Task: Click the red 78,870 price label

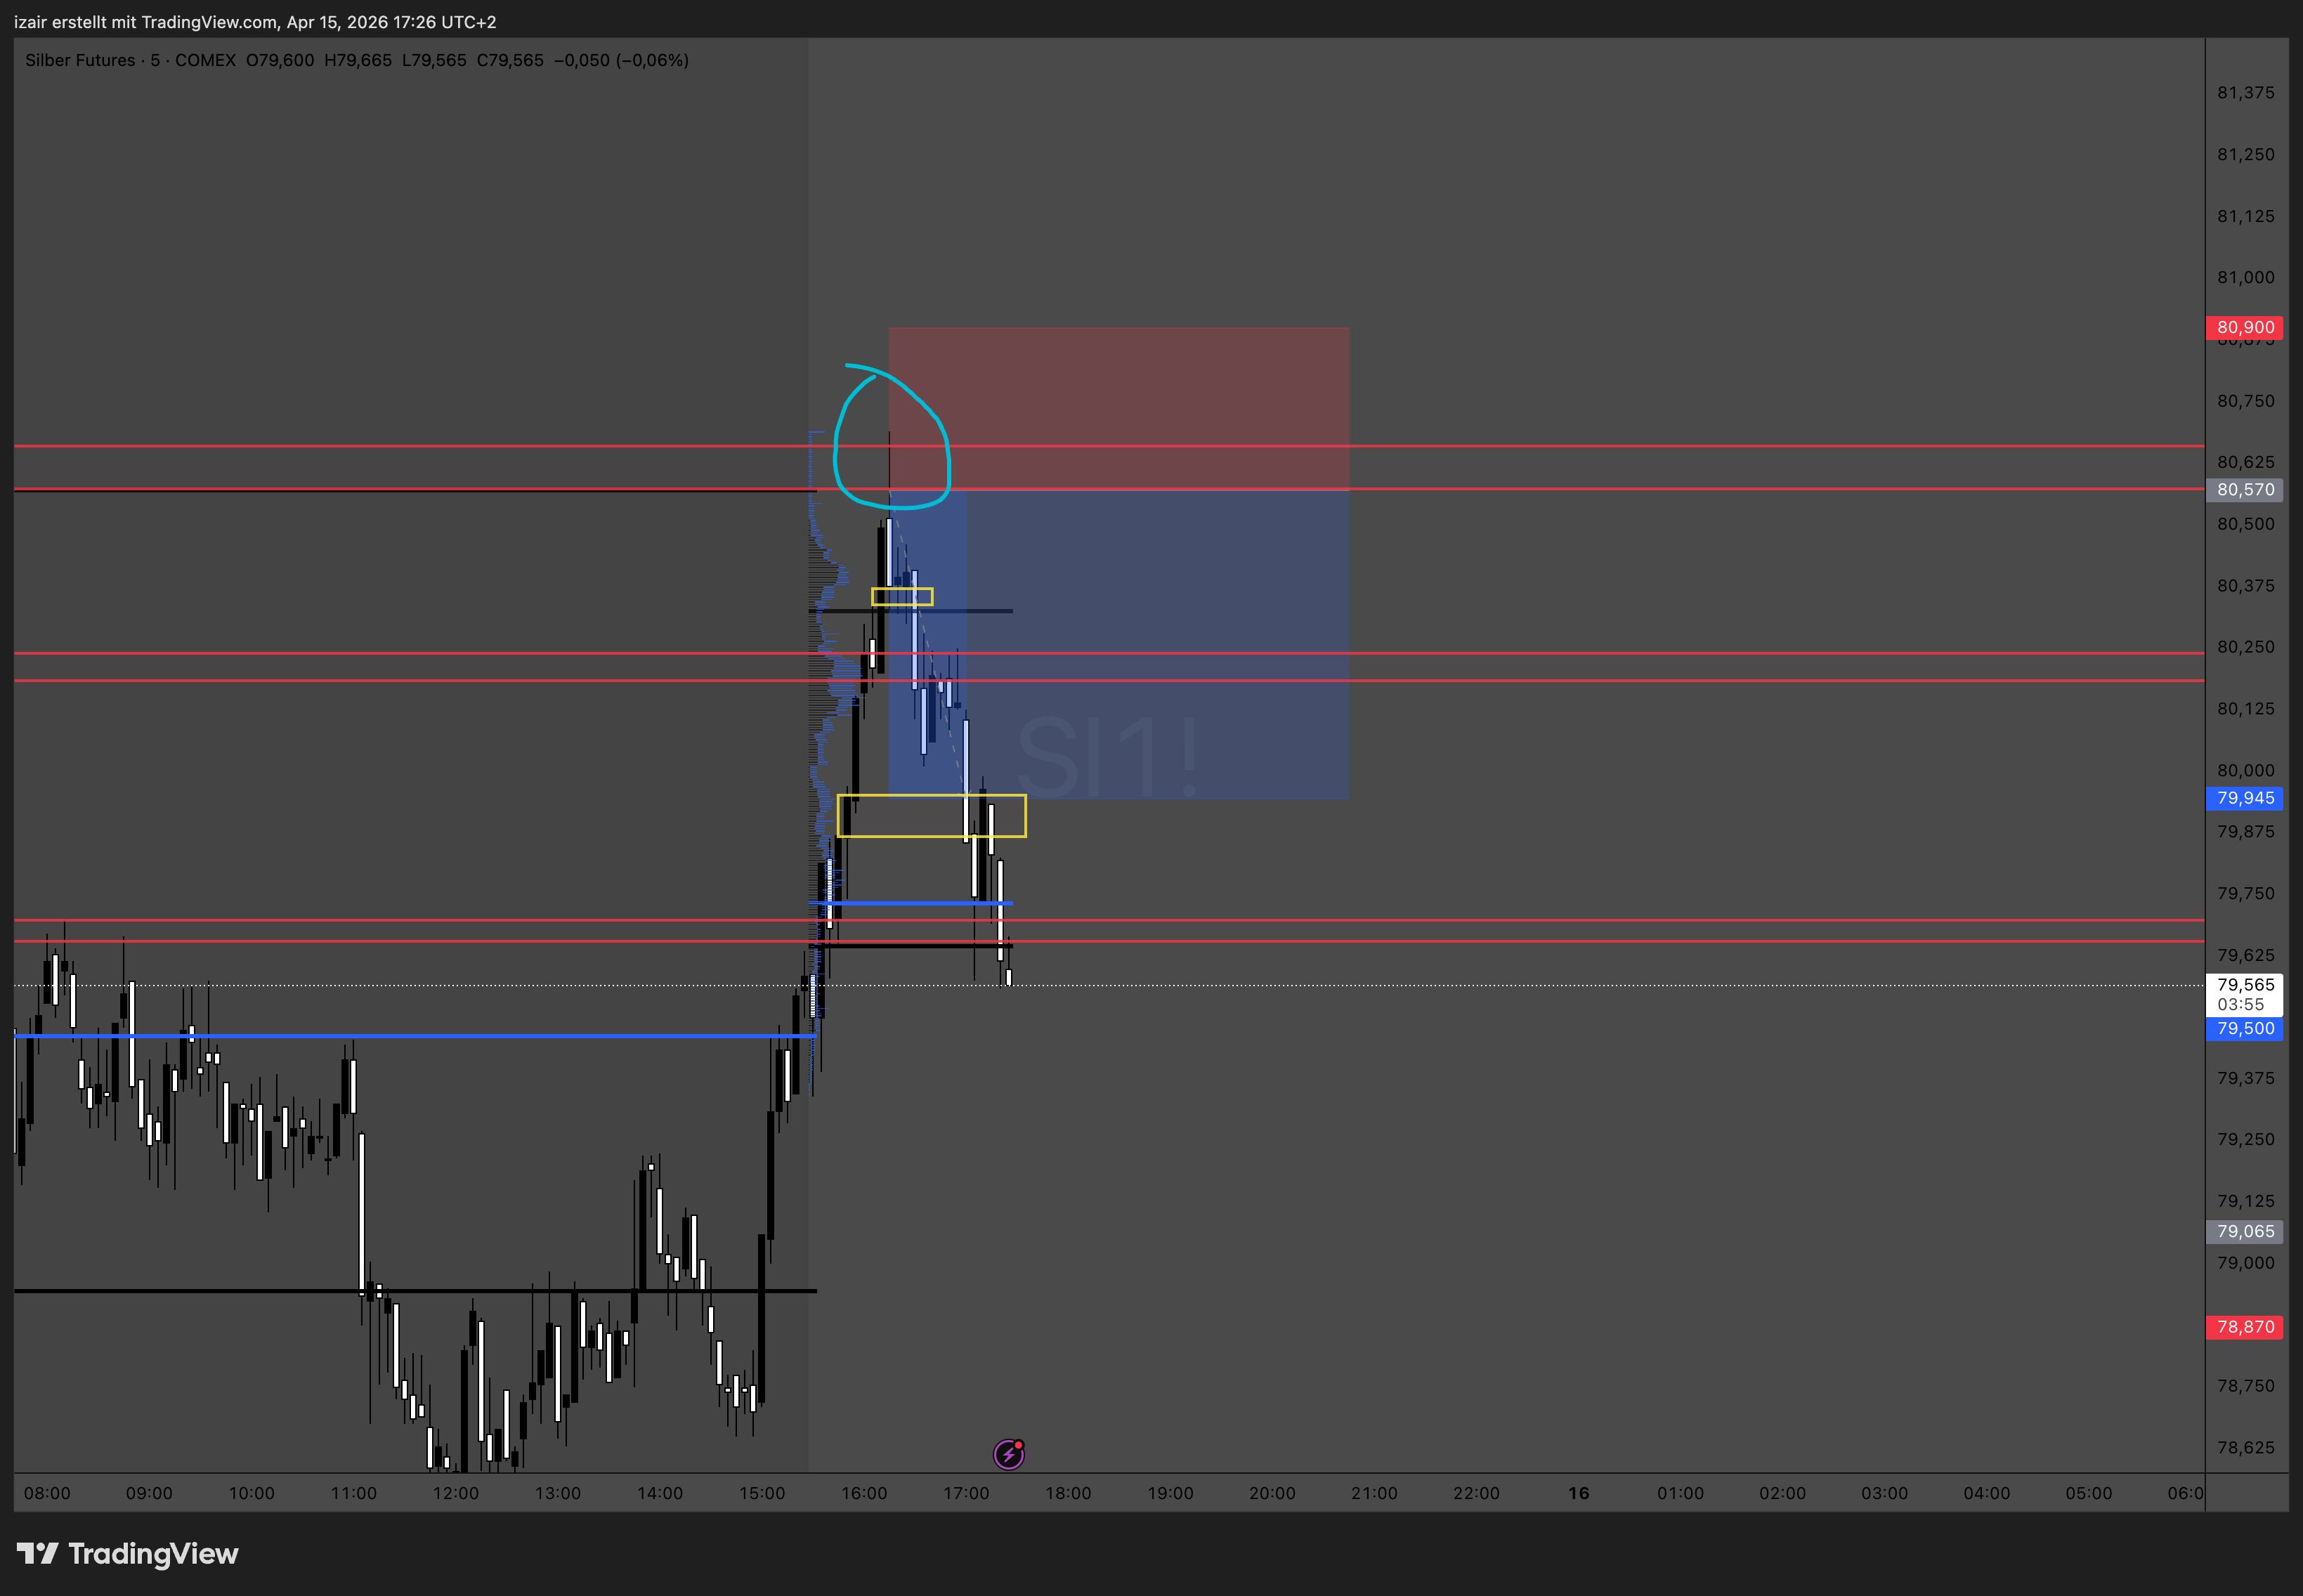Action: (2244, 1327)
